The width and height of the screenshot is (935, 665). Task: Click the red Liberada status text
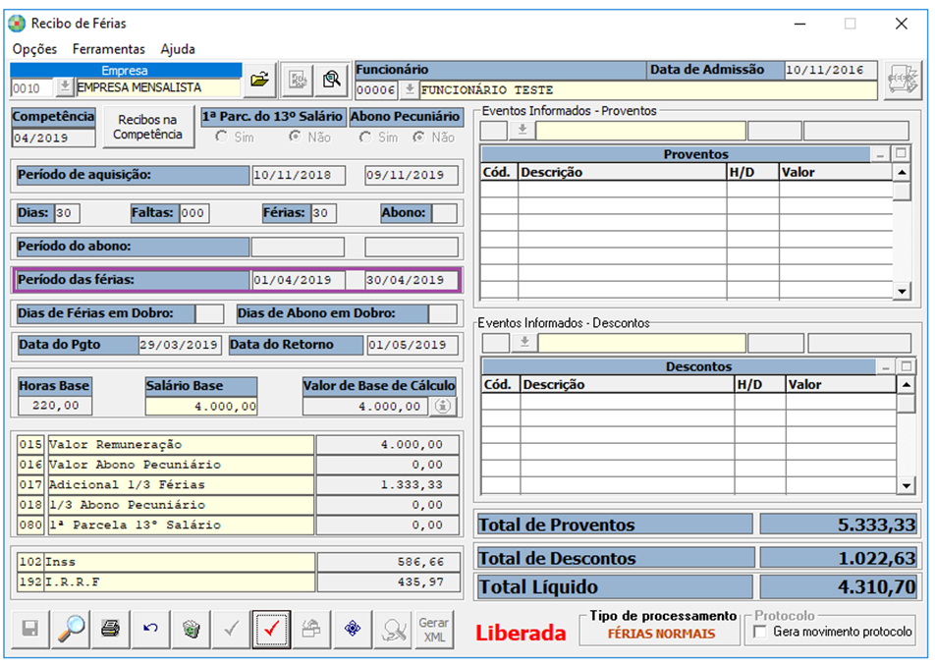point(521,633)
